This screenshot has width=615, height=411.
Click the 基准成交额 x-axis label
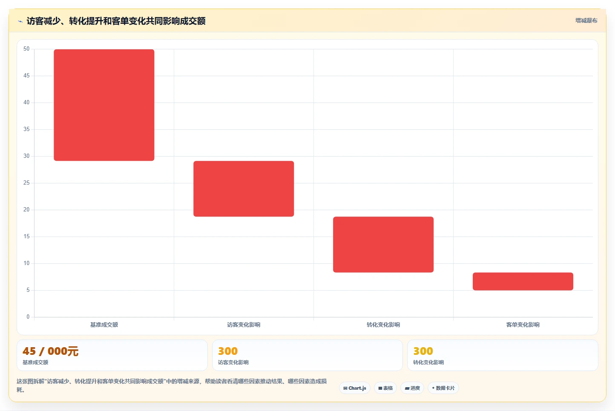pyautogui.click(x=104, y=325)
